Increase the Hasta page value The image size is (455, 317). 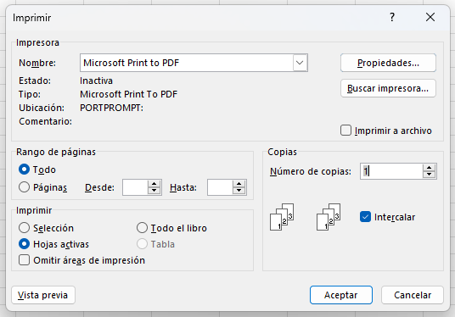[239, 184]
